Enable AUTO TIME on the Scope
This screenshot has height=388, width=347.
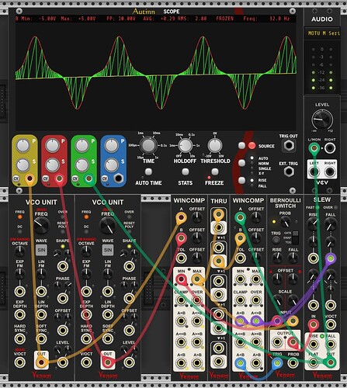pyautogui.click(x=148, y=171)
